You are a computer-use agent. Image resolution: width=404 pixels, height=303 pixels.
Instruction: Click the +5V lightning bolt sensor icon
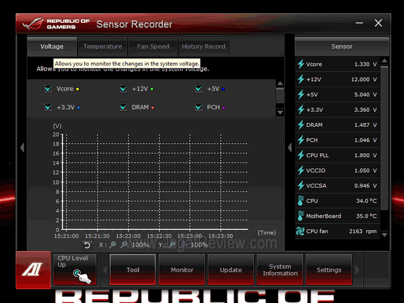tap(301, 94)
